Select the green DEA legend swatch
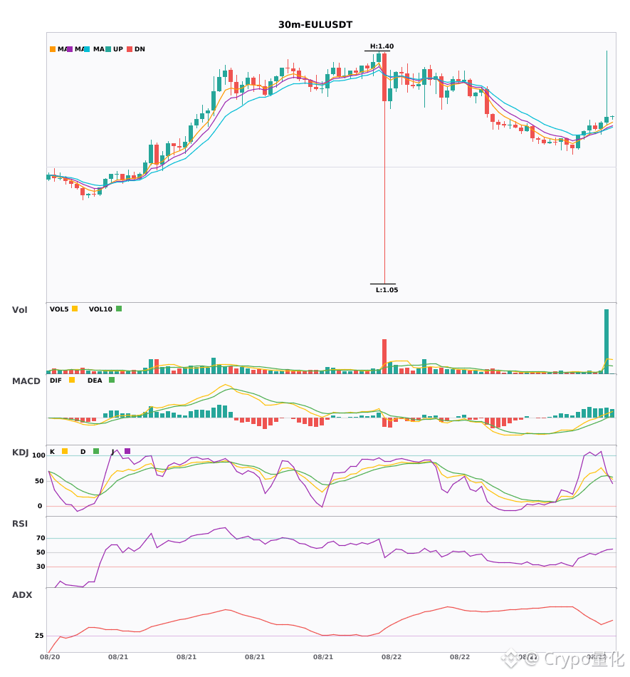Viewport: 630px width, 677px height. coord(112,380)
